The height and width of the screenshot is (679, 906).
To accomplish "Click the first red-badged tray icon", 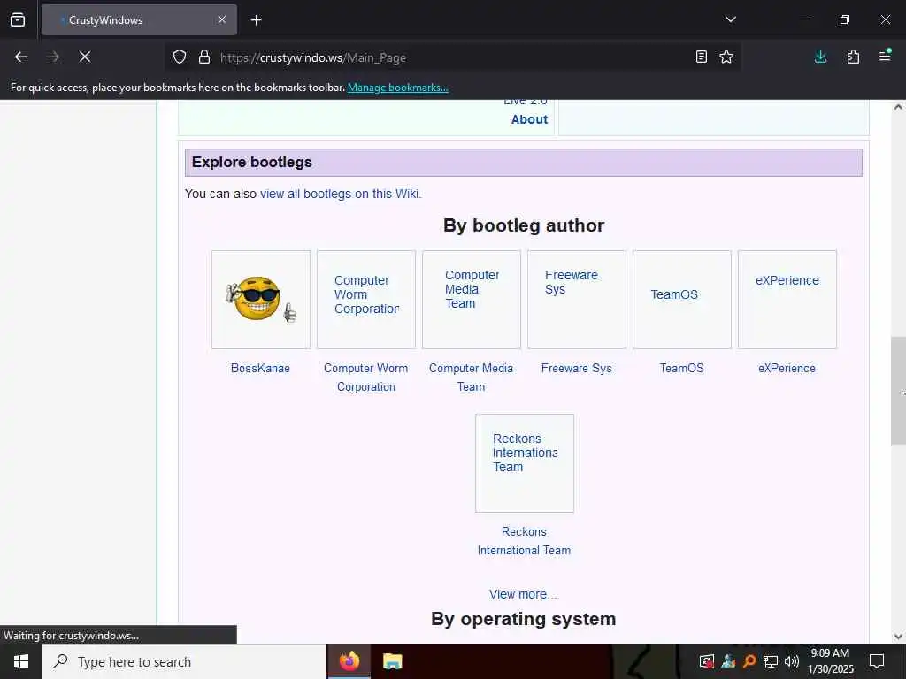I will click(707, 661).
